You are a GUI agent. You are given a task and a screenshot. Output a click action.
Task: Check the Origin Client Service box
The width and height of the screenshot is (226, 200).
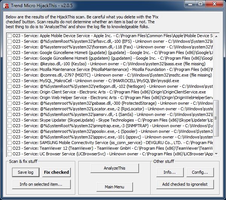[9, 92]
